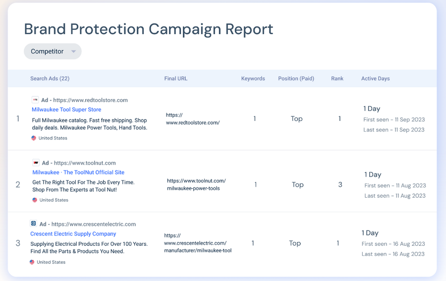Click the Rank column header
Image resolution: width=446 pixels, height=281 pixels.
tap(337, 78)
